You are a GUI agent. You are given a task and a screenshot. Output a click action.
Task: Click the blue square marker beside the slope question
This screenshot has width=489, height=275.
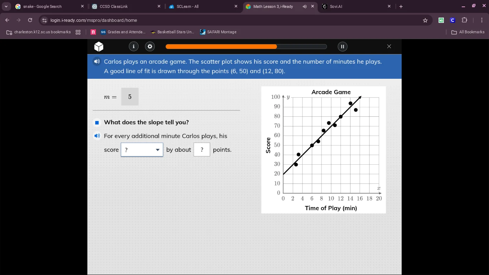pyautogui.click(x=97, y=122)
